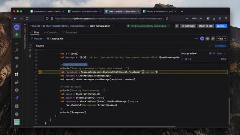This screenshot has height=135, width=240.
Task: Follow the Repositories breadcrumb link
Action: [77, 26]
